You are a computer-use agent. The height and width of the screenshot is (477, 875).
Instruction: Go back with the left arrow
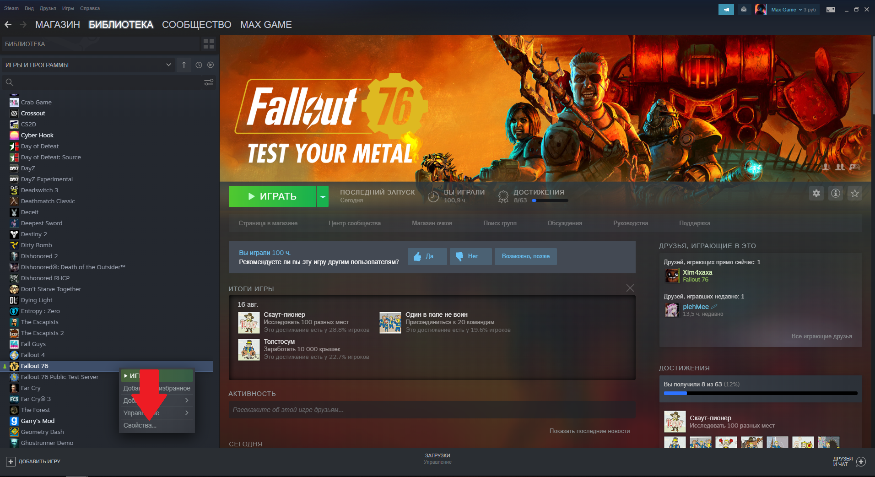tap(8, 25)
